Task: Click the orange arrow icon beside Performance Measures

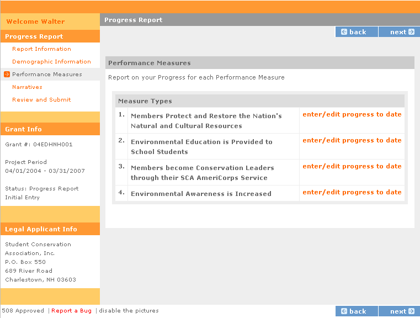Action: point(7,75)
